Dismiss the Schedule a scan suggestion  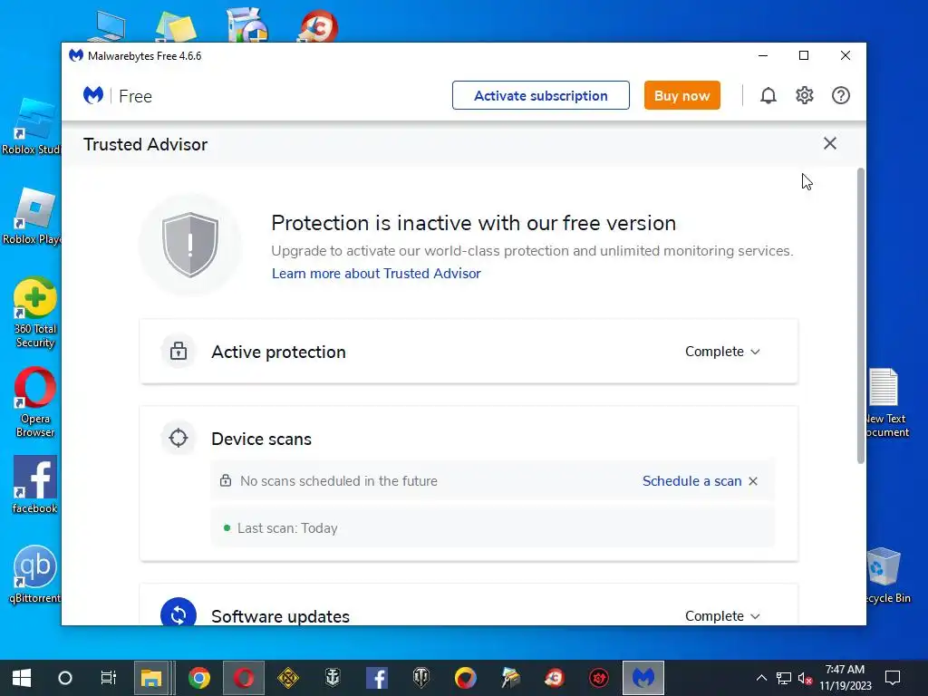tap(753, 481)
